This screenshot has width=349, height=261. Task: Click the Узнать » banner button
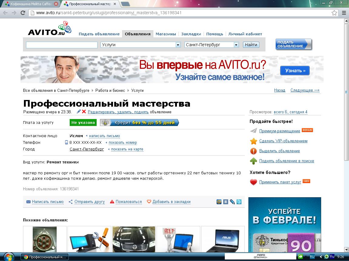point(295,71)
